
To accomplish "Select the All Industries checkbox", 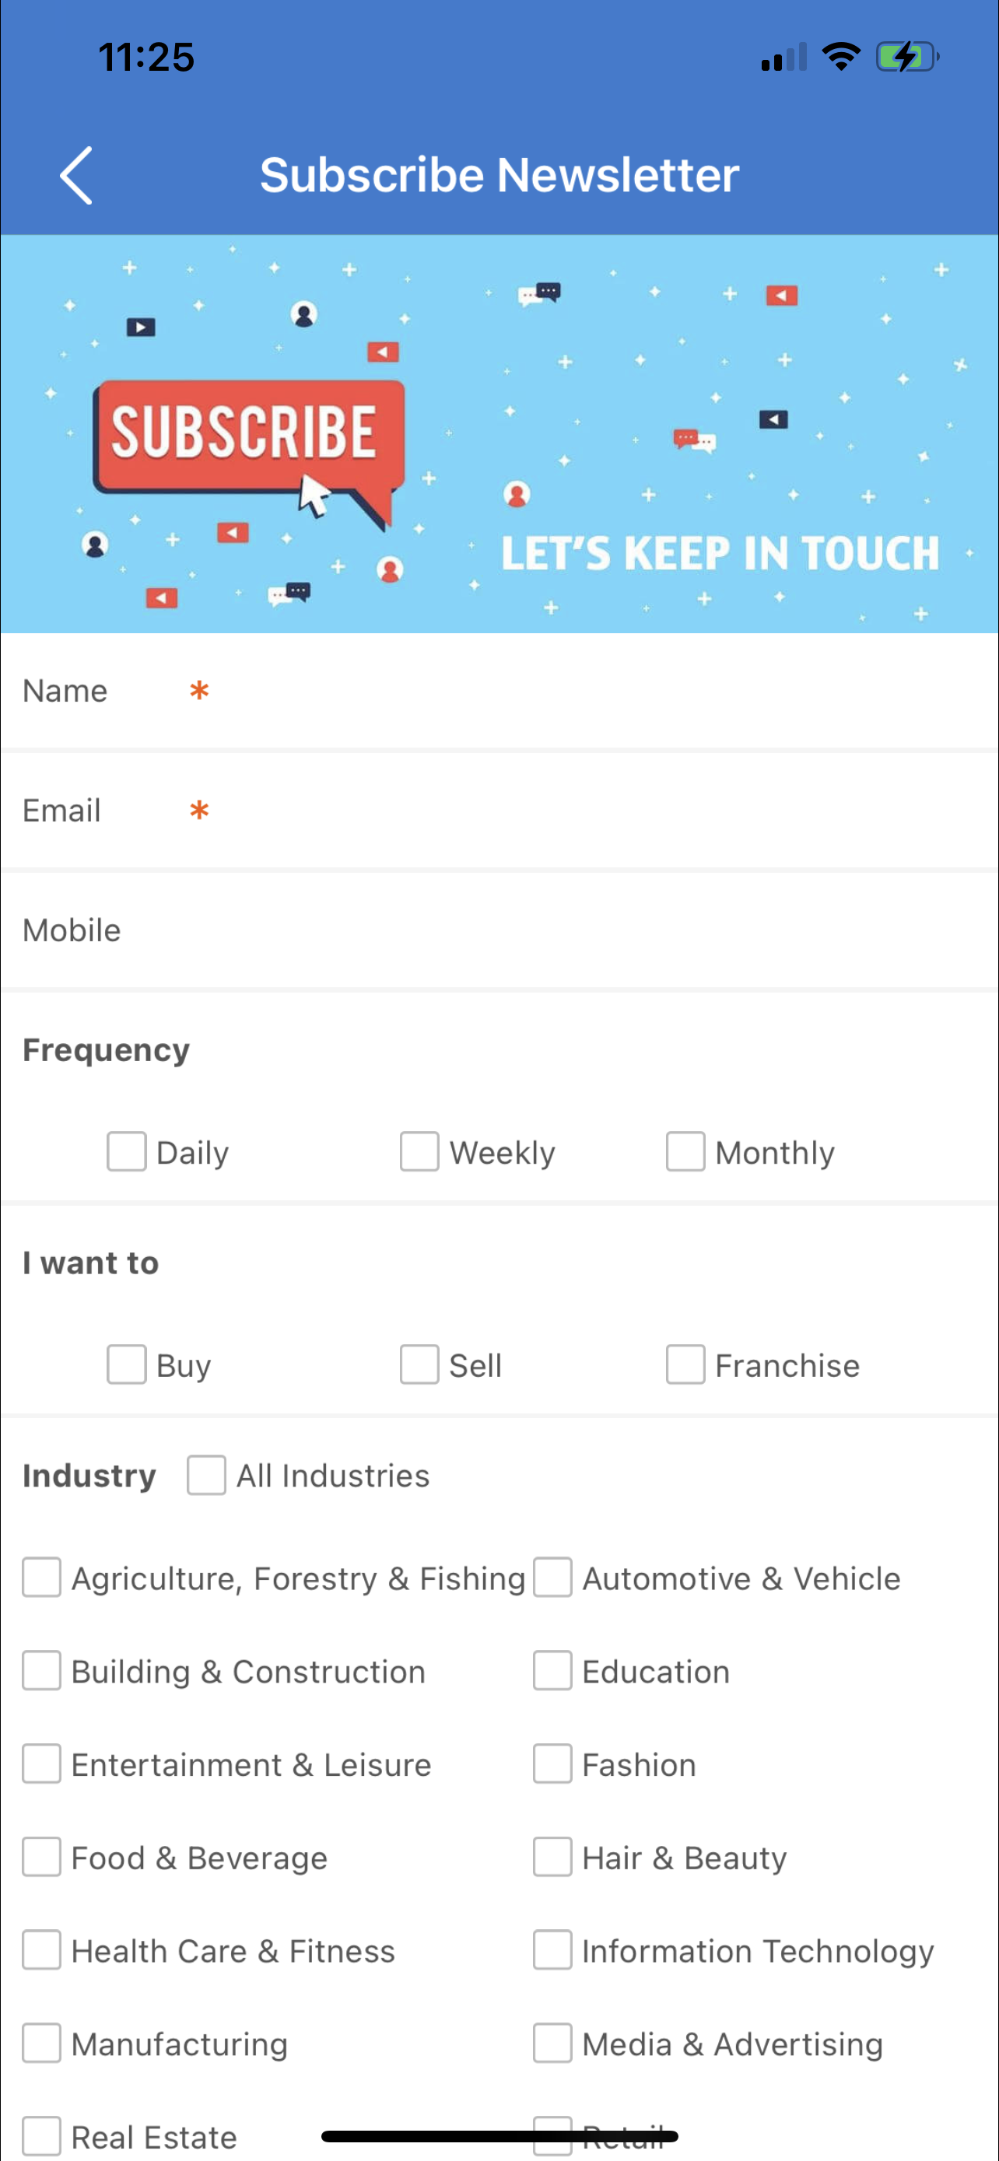I will (206, 1475).
